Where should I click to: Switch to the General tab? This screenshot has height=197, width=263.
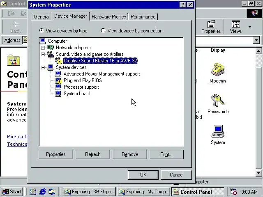click(x=42, y=17)
